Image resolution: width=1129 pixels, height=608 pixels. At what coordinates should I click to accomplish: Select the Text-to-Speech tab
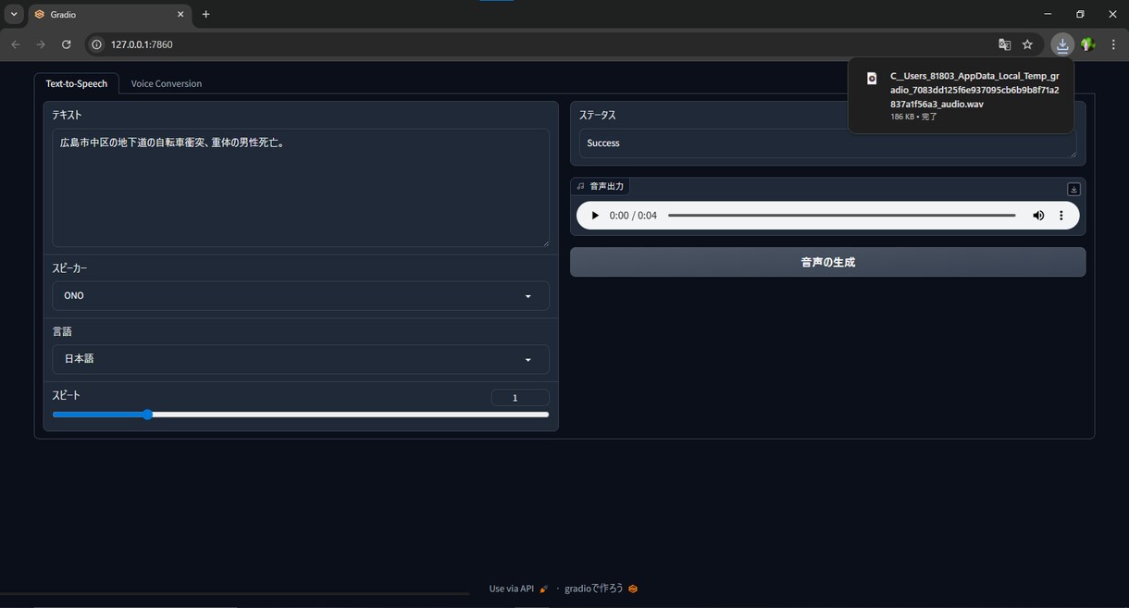pos(77,83)
